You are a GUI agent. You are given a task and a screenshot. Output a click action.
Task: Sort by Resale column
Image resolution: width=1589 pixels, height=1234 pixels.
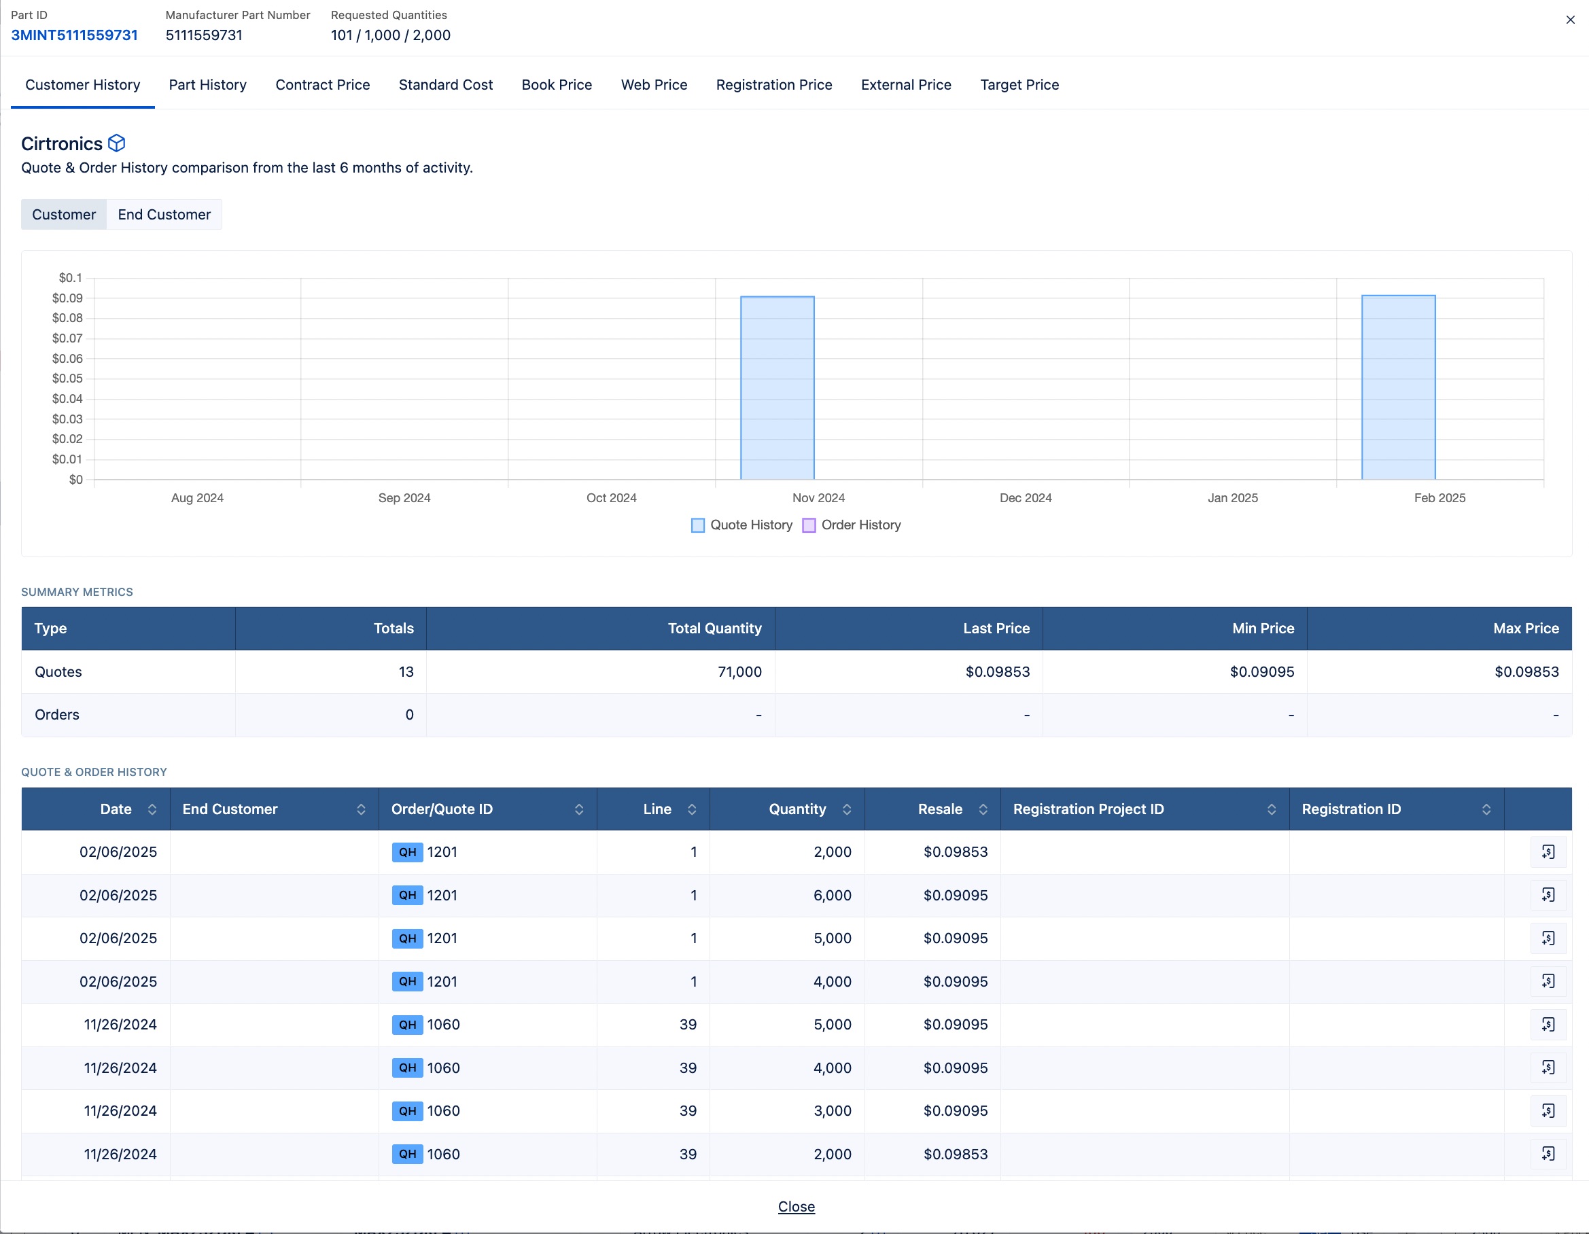click(x=983, y=809)
